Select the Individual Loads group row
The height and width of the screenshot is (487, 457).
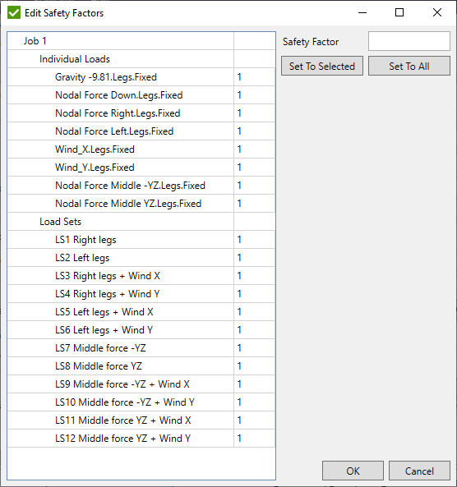click(x=141, y=59)
